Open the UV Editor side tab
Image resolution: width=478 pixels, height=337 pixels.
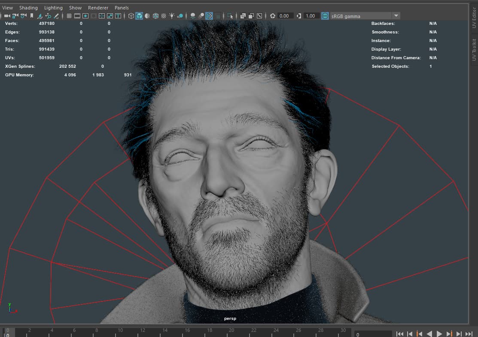(474, 18)
